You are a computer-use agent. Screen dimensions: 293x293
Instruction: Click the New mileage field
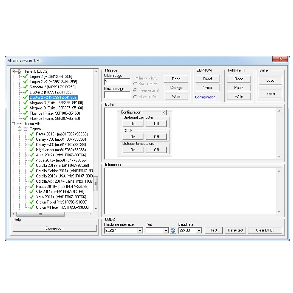pyautogui.click(x=117, y=95)
